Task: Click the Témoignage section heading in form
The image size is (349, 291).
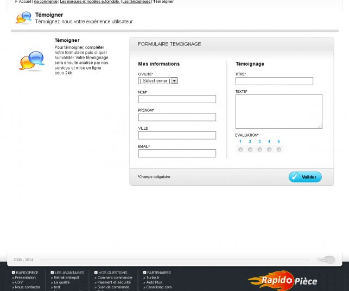Action: 250,64
